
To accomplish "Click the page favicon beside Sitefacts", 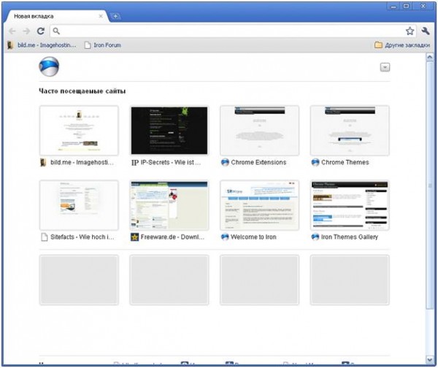I will [x=44, y=237].
